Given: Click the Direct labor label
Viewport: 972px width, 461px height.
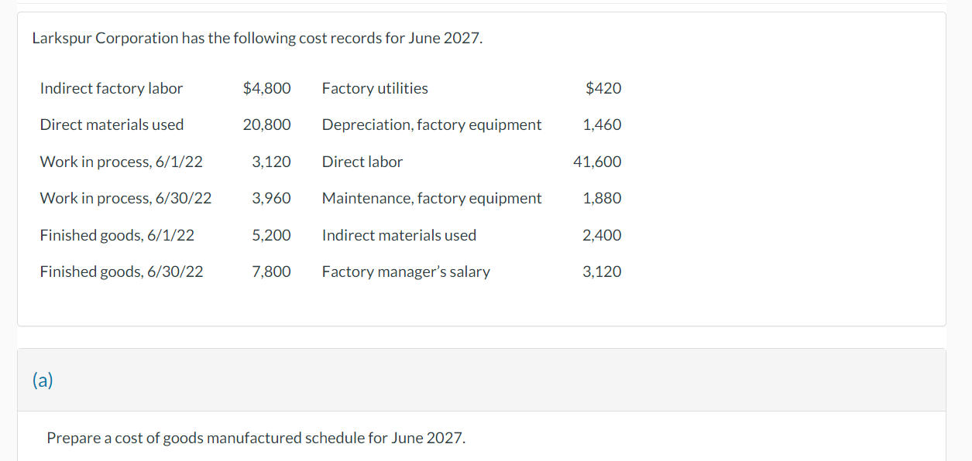Looking at the screenshot, I should coord(362,162).
